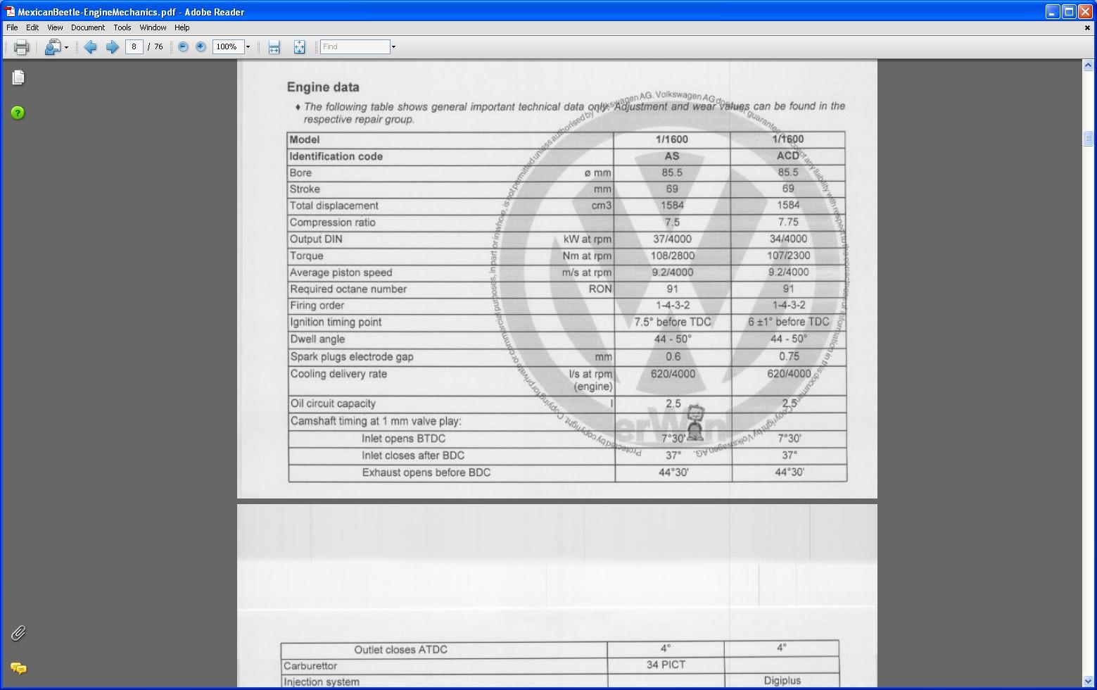The width and height of the screenshot is (1097, 690).
Task: Click the 'Oil circuit capacity' label
Action: point(333,403)
